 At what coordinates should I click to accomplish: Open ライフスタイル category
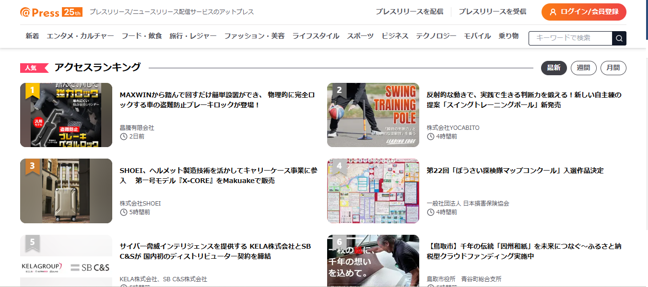[x=316, y=36]
